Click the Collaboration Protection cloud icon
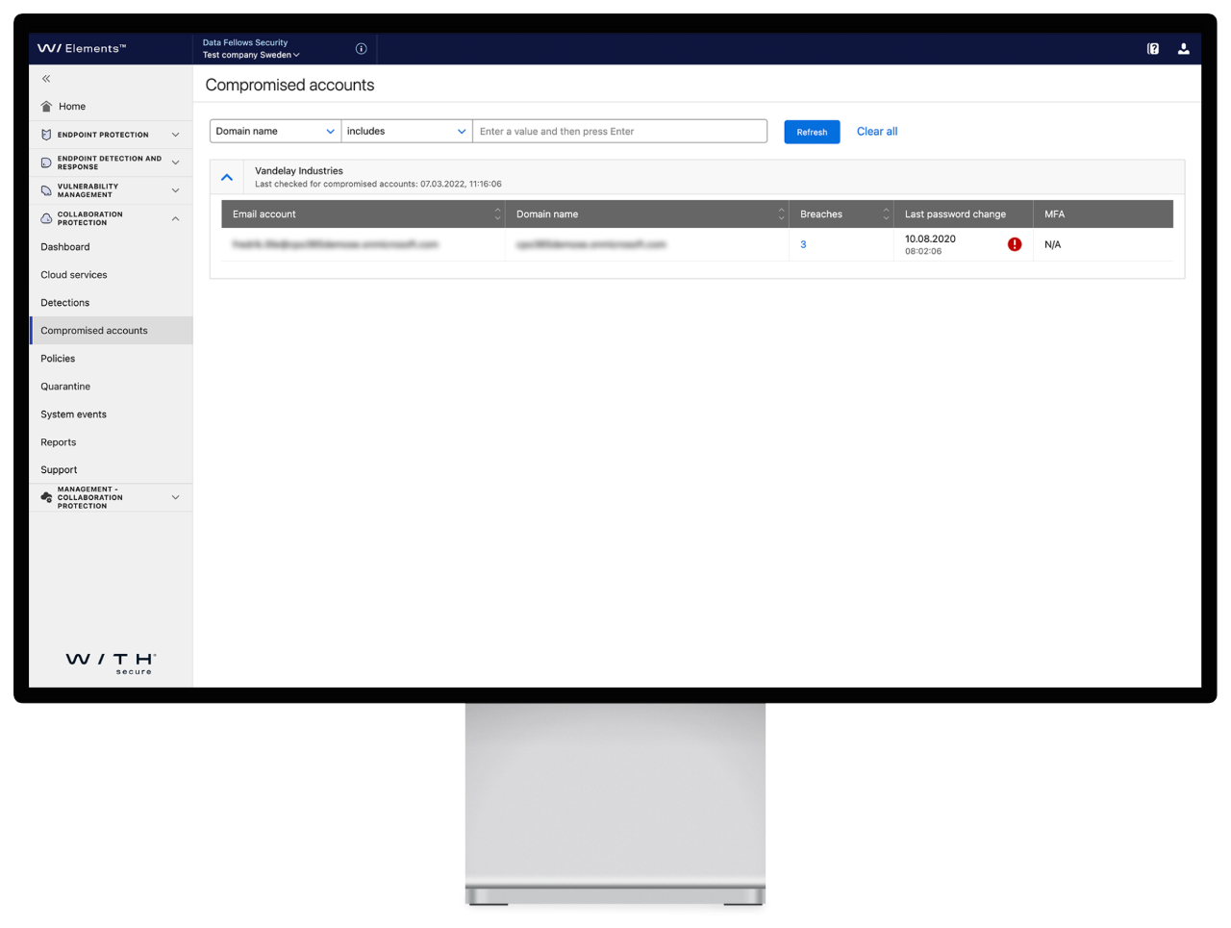1231x928 pixels. [46, 218]
